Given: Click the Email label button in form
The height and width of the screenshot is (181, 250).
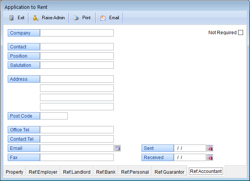Looking at the screenshot, I should (24, 148).
